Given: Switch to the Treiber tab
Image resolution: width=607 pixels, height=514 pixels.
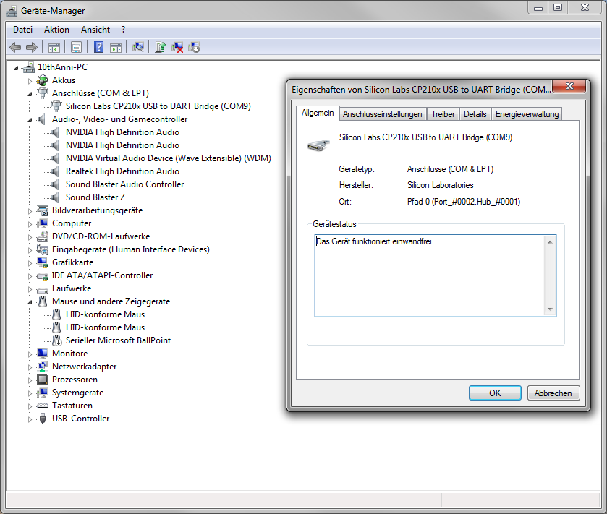Looking at the screenshot, I should click(x=443, y=114).
